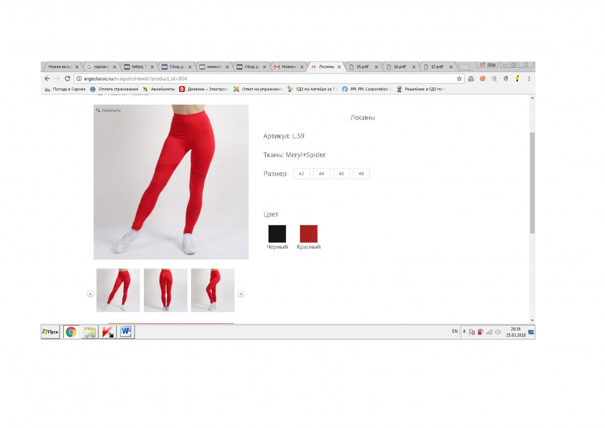This screenshot has height=428, width=605.
Task: Click the blue circular extension icon next to the bookmark star
Action: (x=471, y=79)
